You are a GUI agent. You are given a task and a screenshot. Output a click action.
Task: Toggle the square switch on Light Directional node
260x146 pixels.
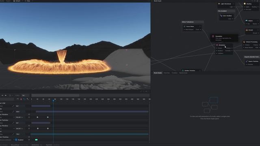click(233, 4)
